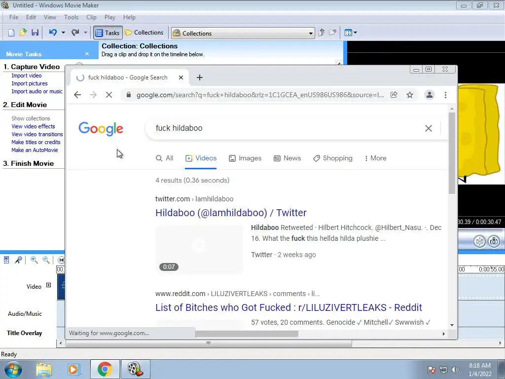
Task: Click the Split Clip icon under preview
Action: coord(479,241)
